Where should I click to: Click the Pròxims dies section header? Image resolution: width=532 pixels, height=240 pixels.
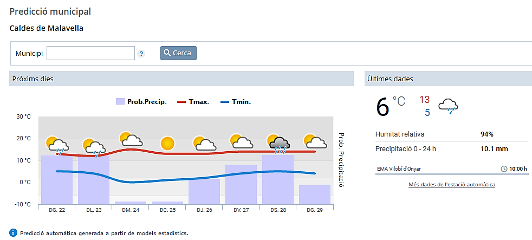[181, 79]
